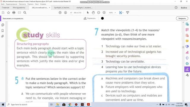Open the Окно menu

pyautogui.click(x=37, y=4)
